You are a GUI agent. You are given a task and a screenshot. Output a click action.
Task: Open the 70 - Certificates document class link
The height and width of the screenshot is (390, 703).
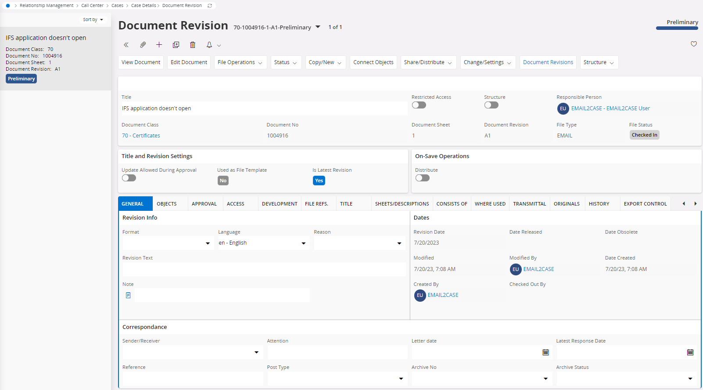(141, 136)
